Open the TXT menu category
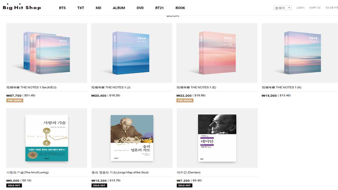This screenshot has width=338, height=190. [81, 8]
